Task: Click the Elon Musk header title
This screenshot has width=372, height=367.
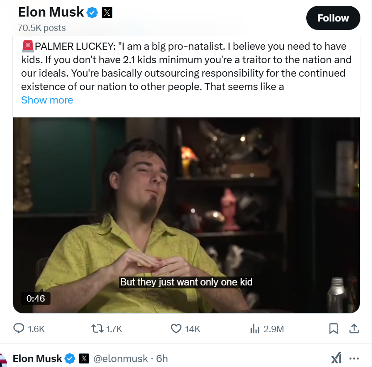Action: [51, 13]
